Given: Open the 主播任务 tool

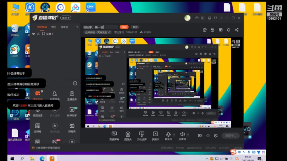Looking at the screenshot, I should pyautogui.click(x=72, y=96).
